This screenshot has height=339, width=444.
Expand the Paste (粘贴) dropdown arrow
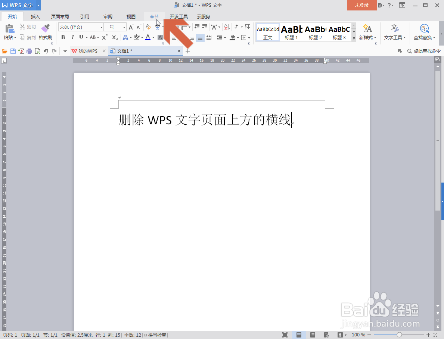pyautogui.click(x=15, y=38)
